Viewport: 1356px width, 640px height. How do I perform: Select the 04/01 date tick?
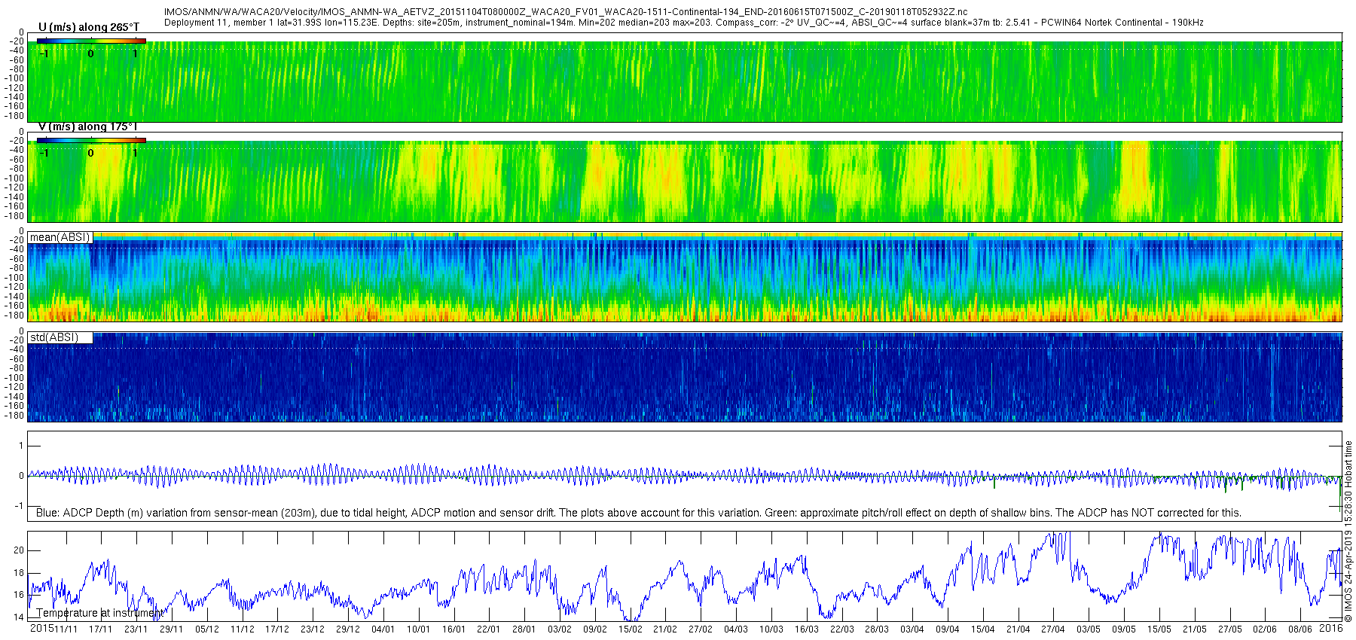(x=383, y=629)
